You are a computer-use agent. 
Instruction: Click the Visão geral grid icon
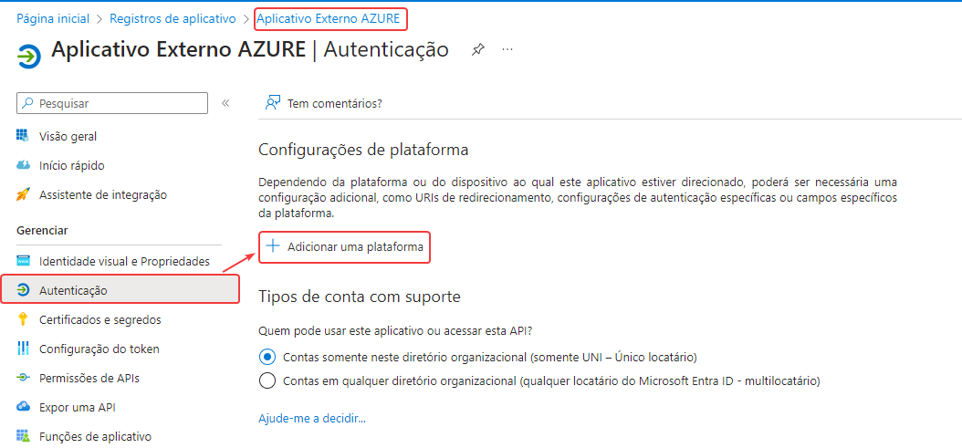pyautogui.click(x=24, y=136)
